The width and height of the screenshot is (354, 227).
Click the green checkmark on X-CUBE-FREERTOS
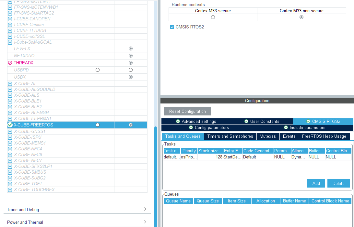click(x=10, y=125)
